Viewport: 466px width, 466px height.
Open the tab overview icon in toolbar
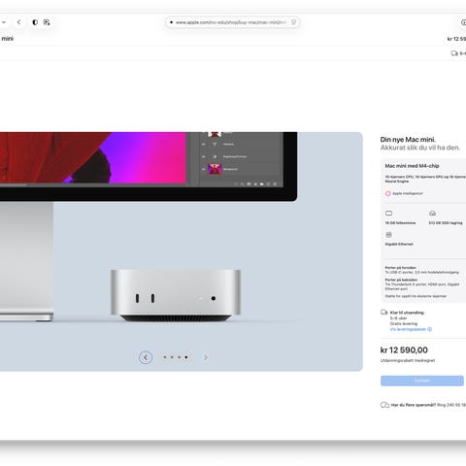click(x=47, y=22)
